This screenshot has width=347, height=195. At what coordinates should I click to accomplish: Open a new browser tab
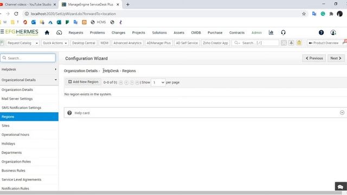pos(128,4)
